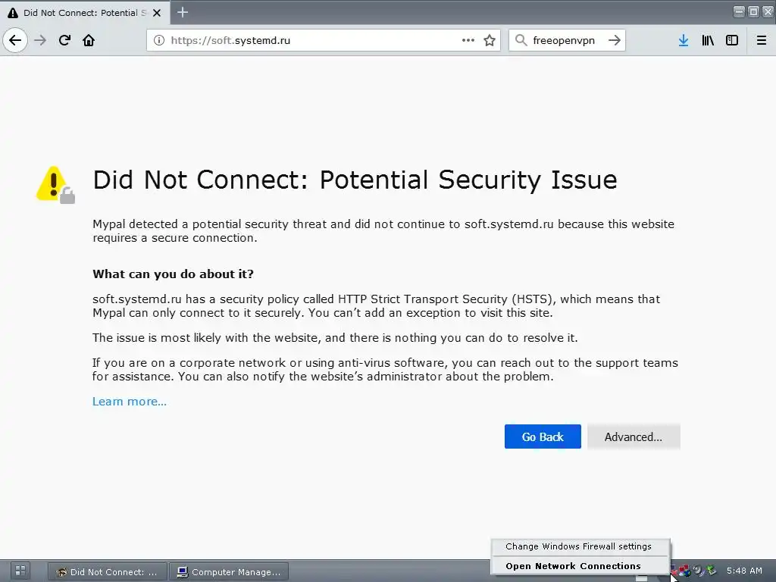Show site information for soft.systemd.ru
Viewport: 776px width, 582px height.
[158, 41]
